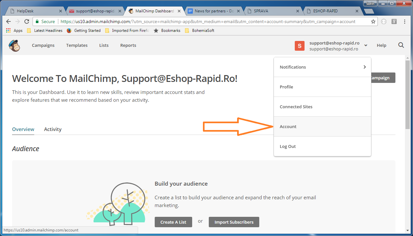Open Templates in the MailChimp navigation
Screen dimensions: 413x236
coord(77,46)
